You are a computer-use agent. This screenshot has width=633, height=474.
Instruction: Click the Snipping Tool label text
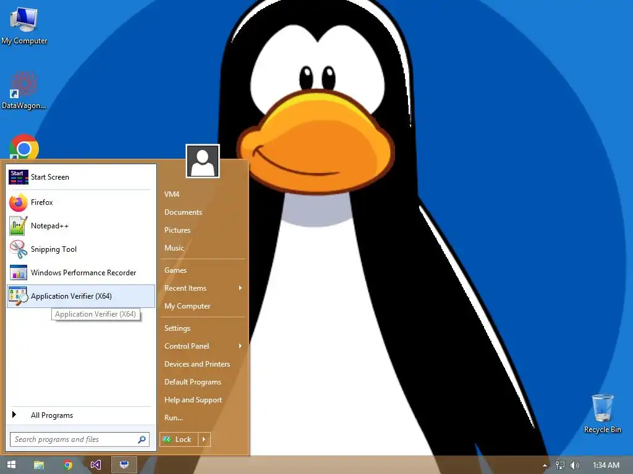54,249
